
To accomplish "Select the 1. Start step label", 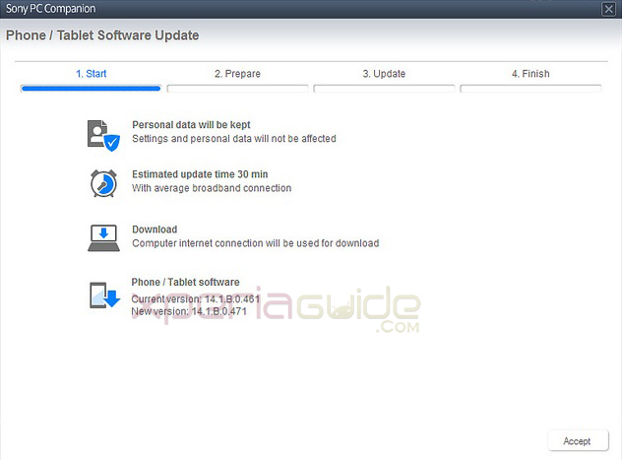I will (x=91, y=74).
